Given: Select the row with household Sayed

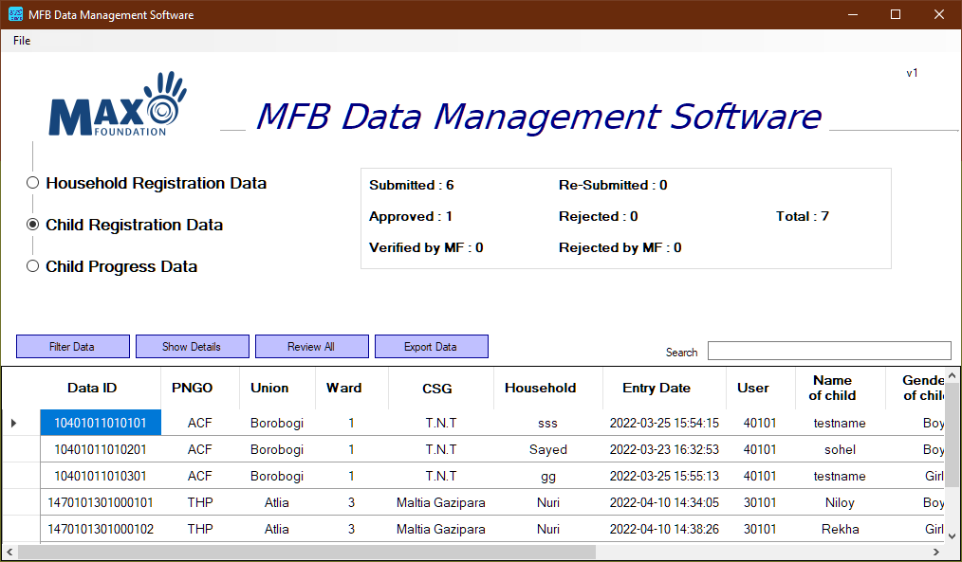Looking at the screenshot, I should (x=547, y=449).
